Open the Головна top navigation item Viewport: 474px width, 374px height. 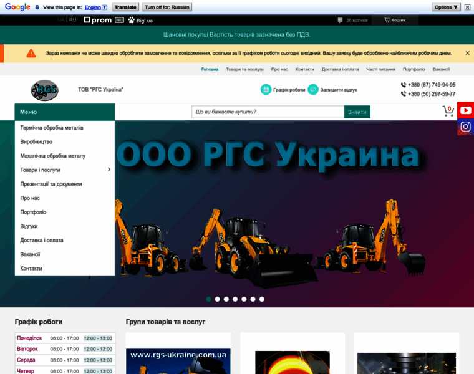pos(210,69)
